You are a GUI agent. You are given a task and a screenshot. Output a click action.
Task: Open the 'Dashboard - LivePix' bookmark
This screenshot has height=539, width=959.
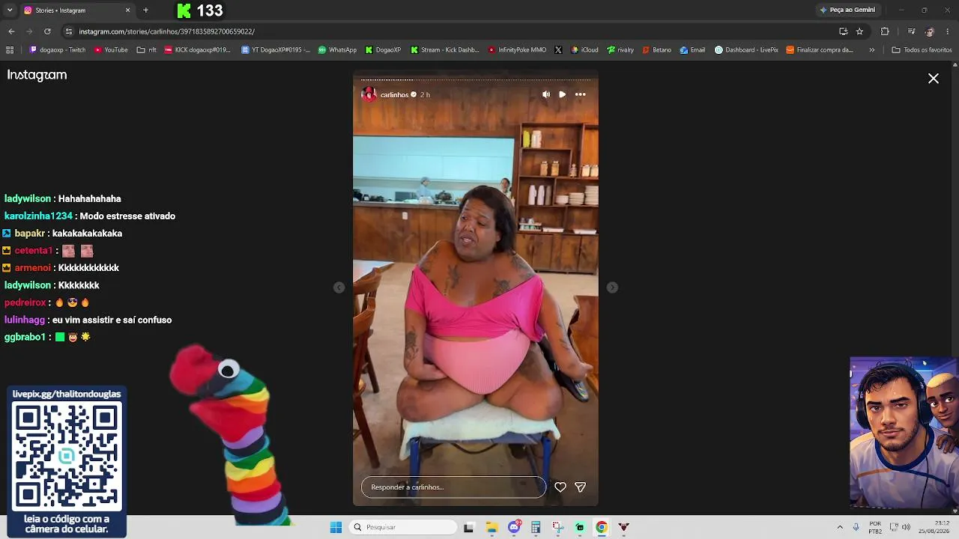click(x=746, y=50)
